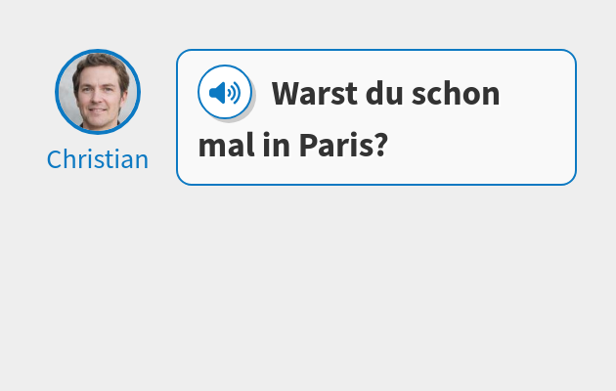Select the word in before Paris

click(x=277, y=145)
